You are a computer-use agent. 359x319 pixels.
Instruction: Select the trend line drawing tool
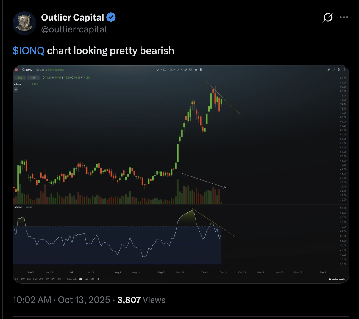point(158,70)
